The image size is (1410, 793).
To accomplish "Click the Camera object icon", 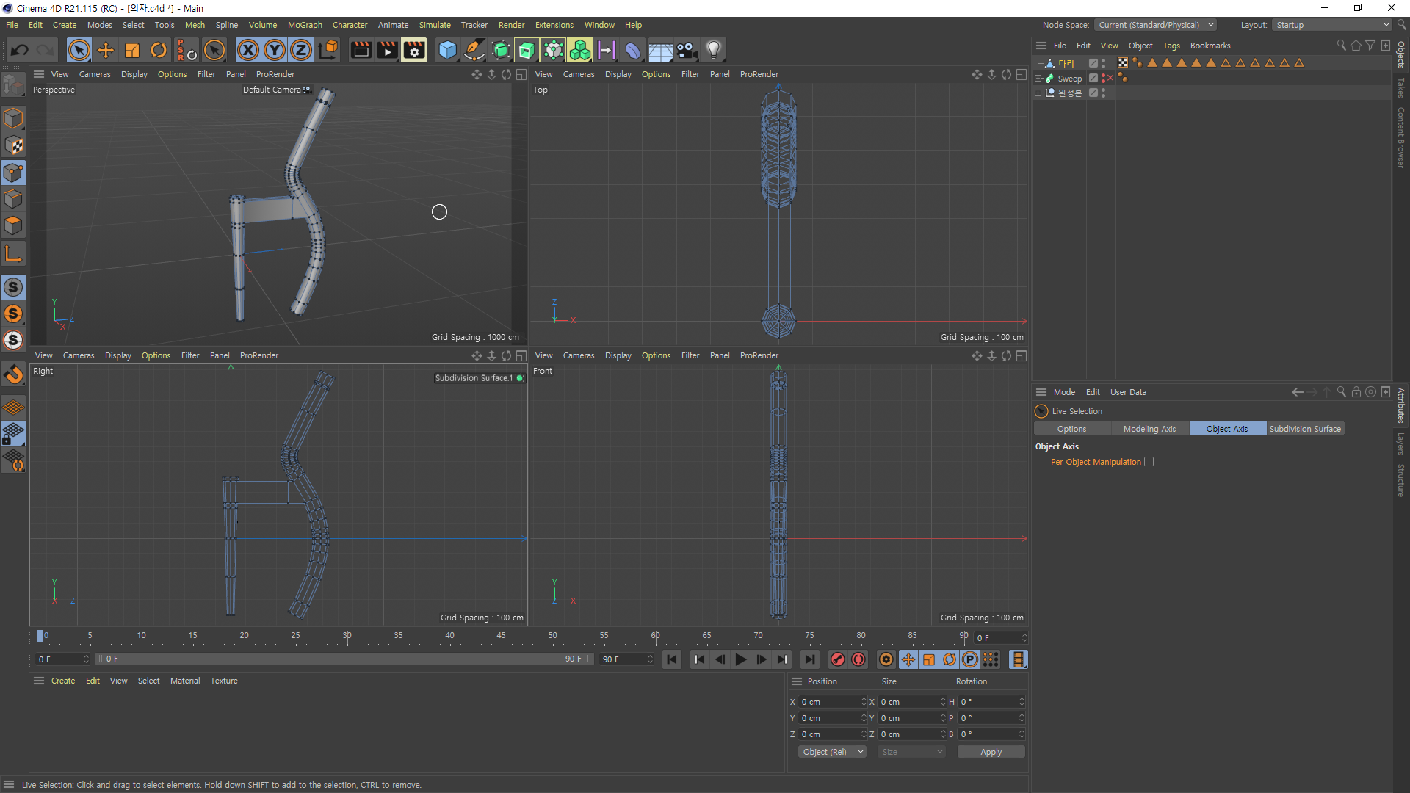I will point(687,51).
